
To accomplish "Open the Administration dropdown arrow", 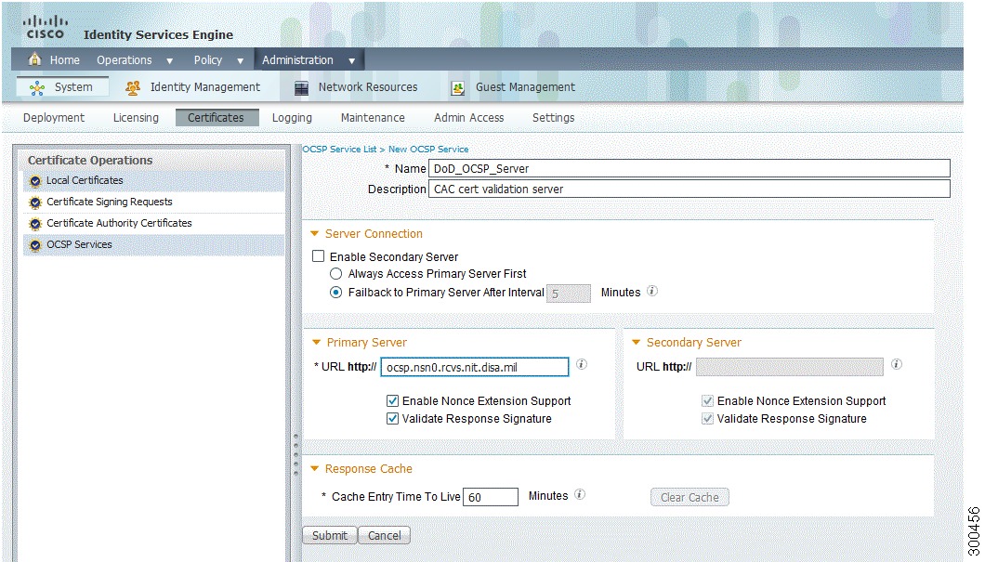I will click(352, 61).
